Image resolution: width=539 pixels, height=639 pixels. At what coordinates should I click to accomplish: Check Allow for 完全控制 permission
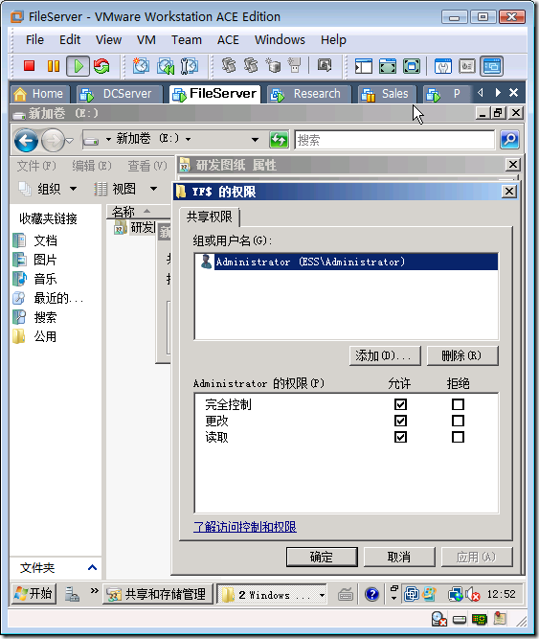click(400, 404)
